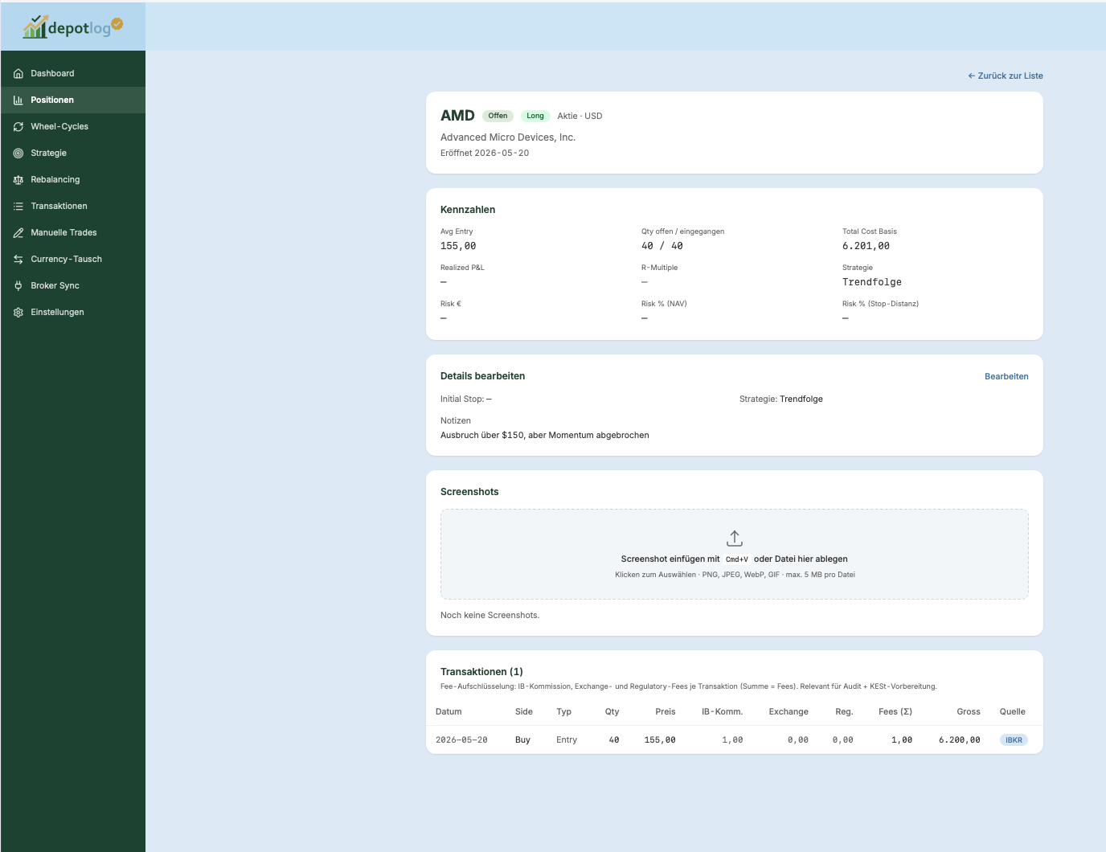
Task: Click Total Cost Basis value 6.201,00
Action: tap(866, 246)
